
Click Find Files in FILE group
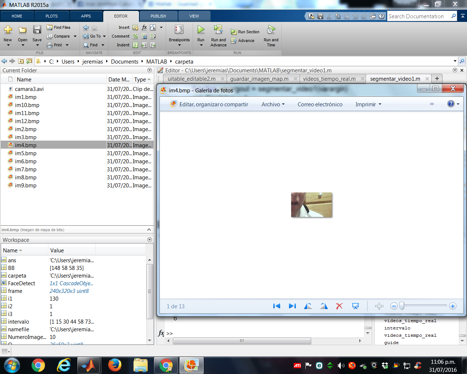(x=58, y=27)
